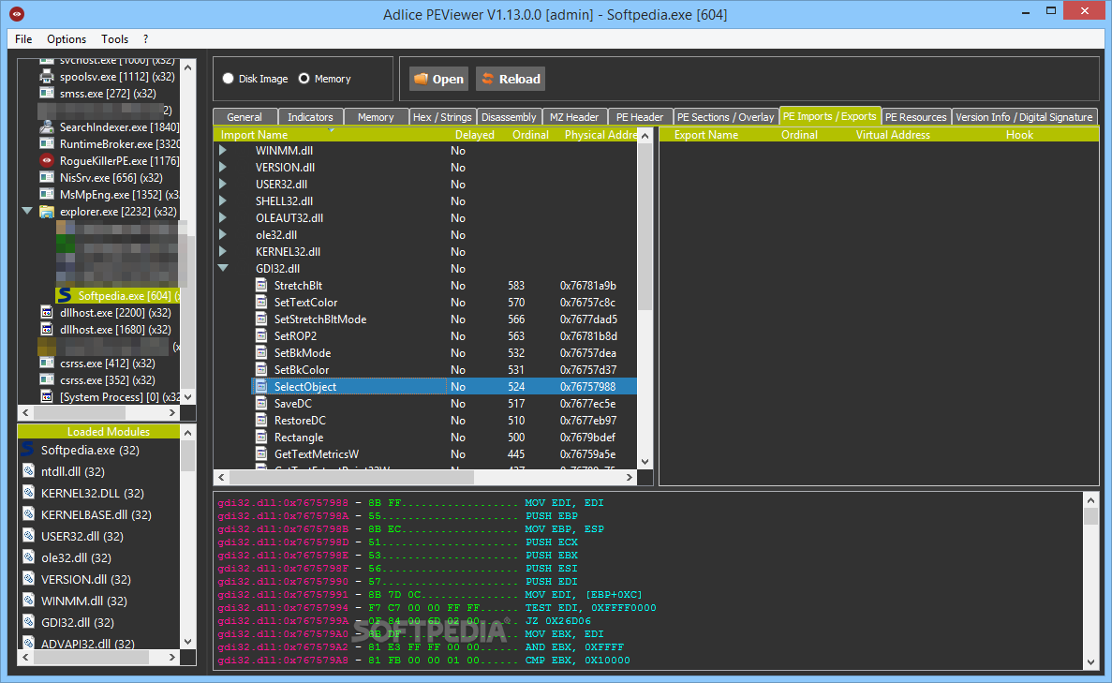Click the MsMpEng.exe process icon

(47, 194)
